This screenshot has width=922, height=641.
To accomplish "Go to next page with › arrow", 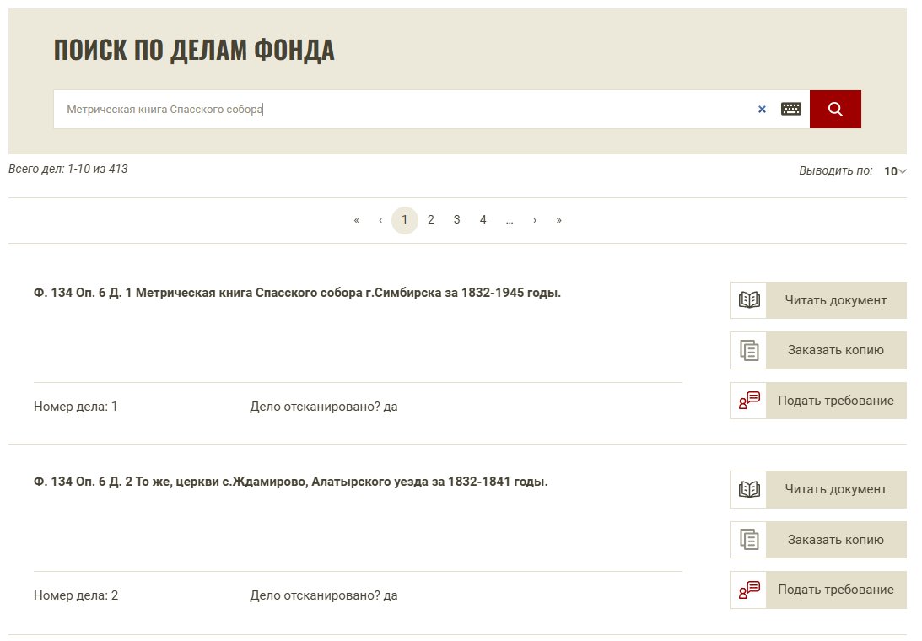I will [x=535, y=220].
